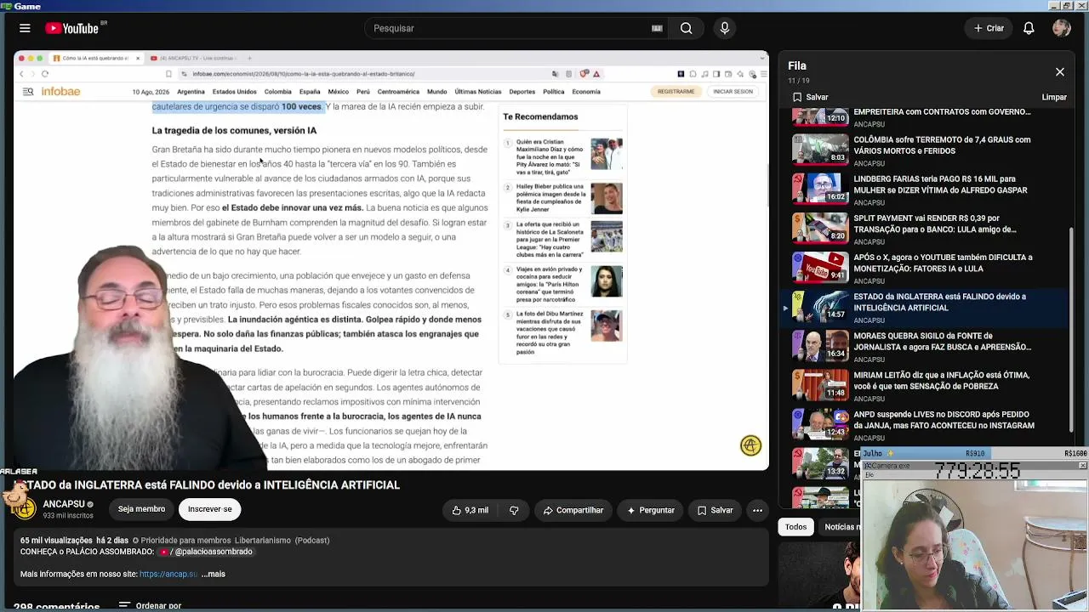Select EMPREITEIRA com CONTRATOS queue item title
This screenshot has height=612, width=1089.
pos(942,112)
